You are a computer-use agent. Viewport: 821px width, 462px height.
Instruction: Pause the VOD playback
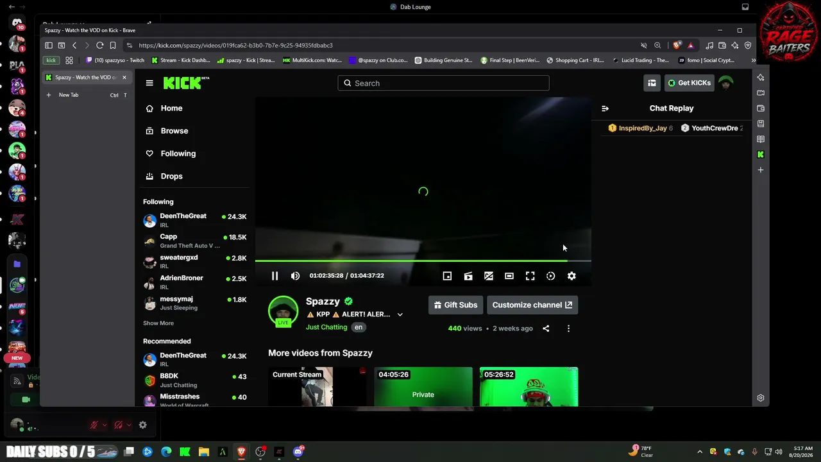pos(275,276)
